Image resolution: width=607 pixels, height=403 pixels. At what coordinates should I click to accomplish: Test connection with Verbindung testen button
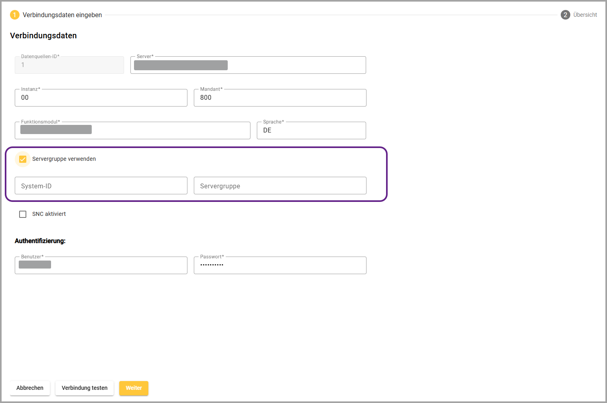[85, 388]
